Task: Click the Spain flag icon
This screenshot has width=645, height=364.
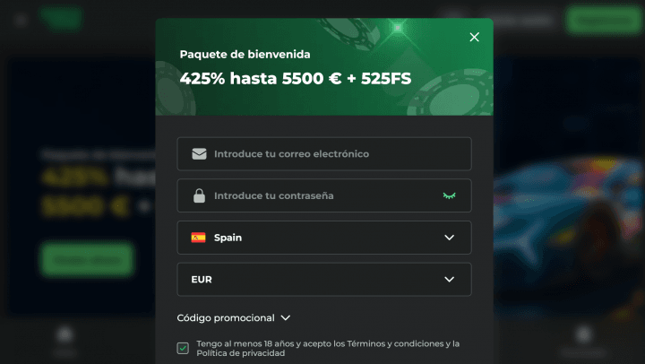Action: click(198, 238)
